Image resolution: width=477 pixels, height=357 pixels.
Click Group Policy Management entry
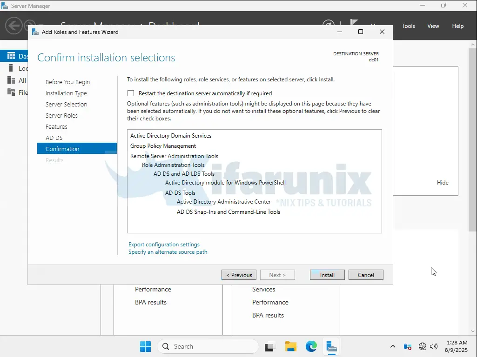point(163,146)
